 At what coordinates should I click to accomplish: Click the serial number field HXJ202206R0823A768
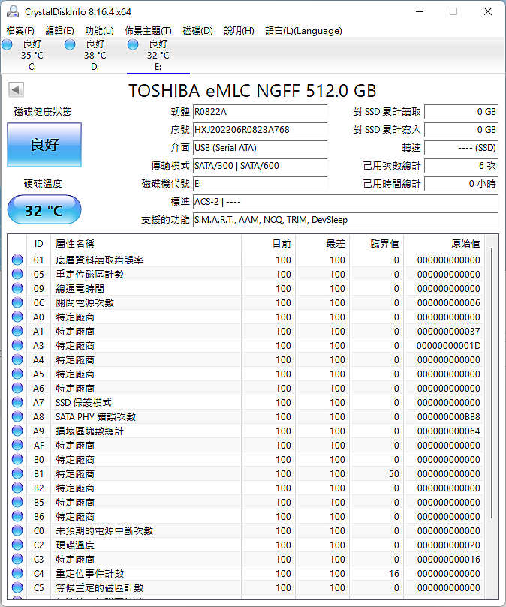point(260,130)
